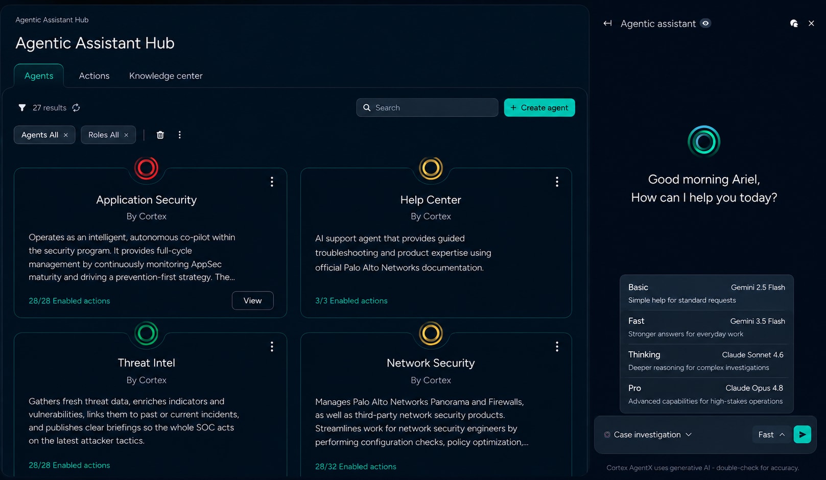Focus the Search input field
The image size is (826, 480).
[x=427, y=108]
